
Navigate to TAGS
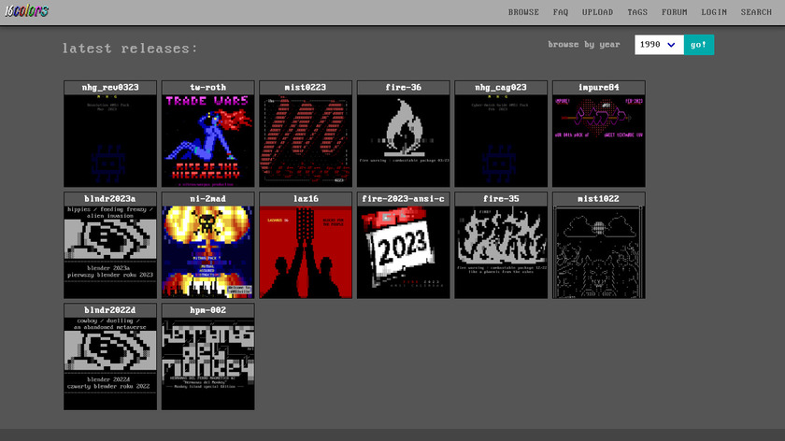[637, 12]
